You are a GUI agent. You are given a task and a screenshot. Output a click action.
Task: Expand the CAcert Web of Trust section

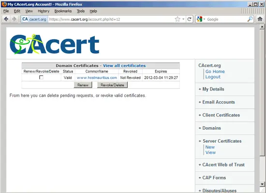click(222, 164)
